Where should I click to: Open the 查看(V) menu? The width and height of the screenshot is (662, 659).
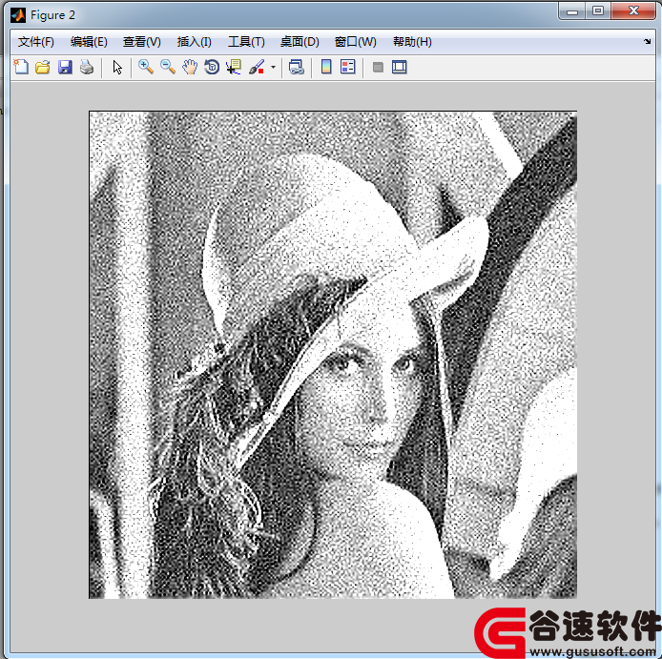142,42
